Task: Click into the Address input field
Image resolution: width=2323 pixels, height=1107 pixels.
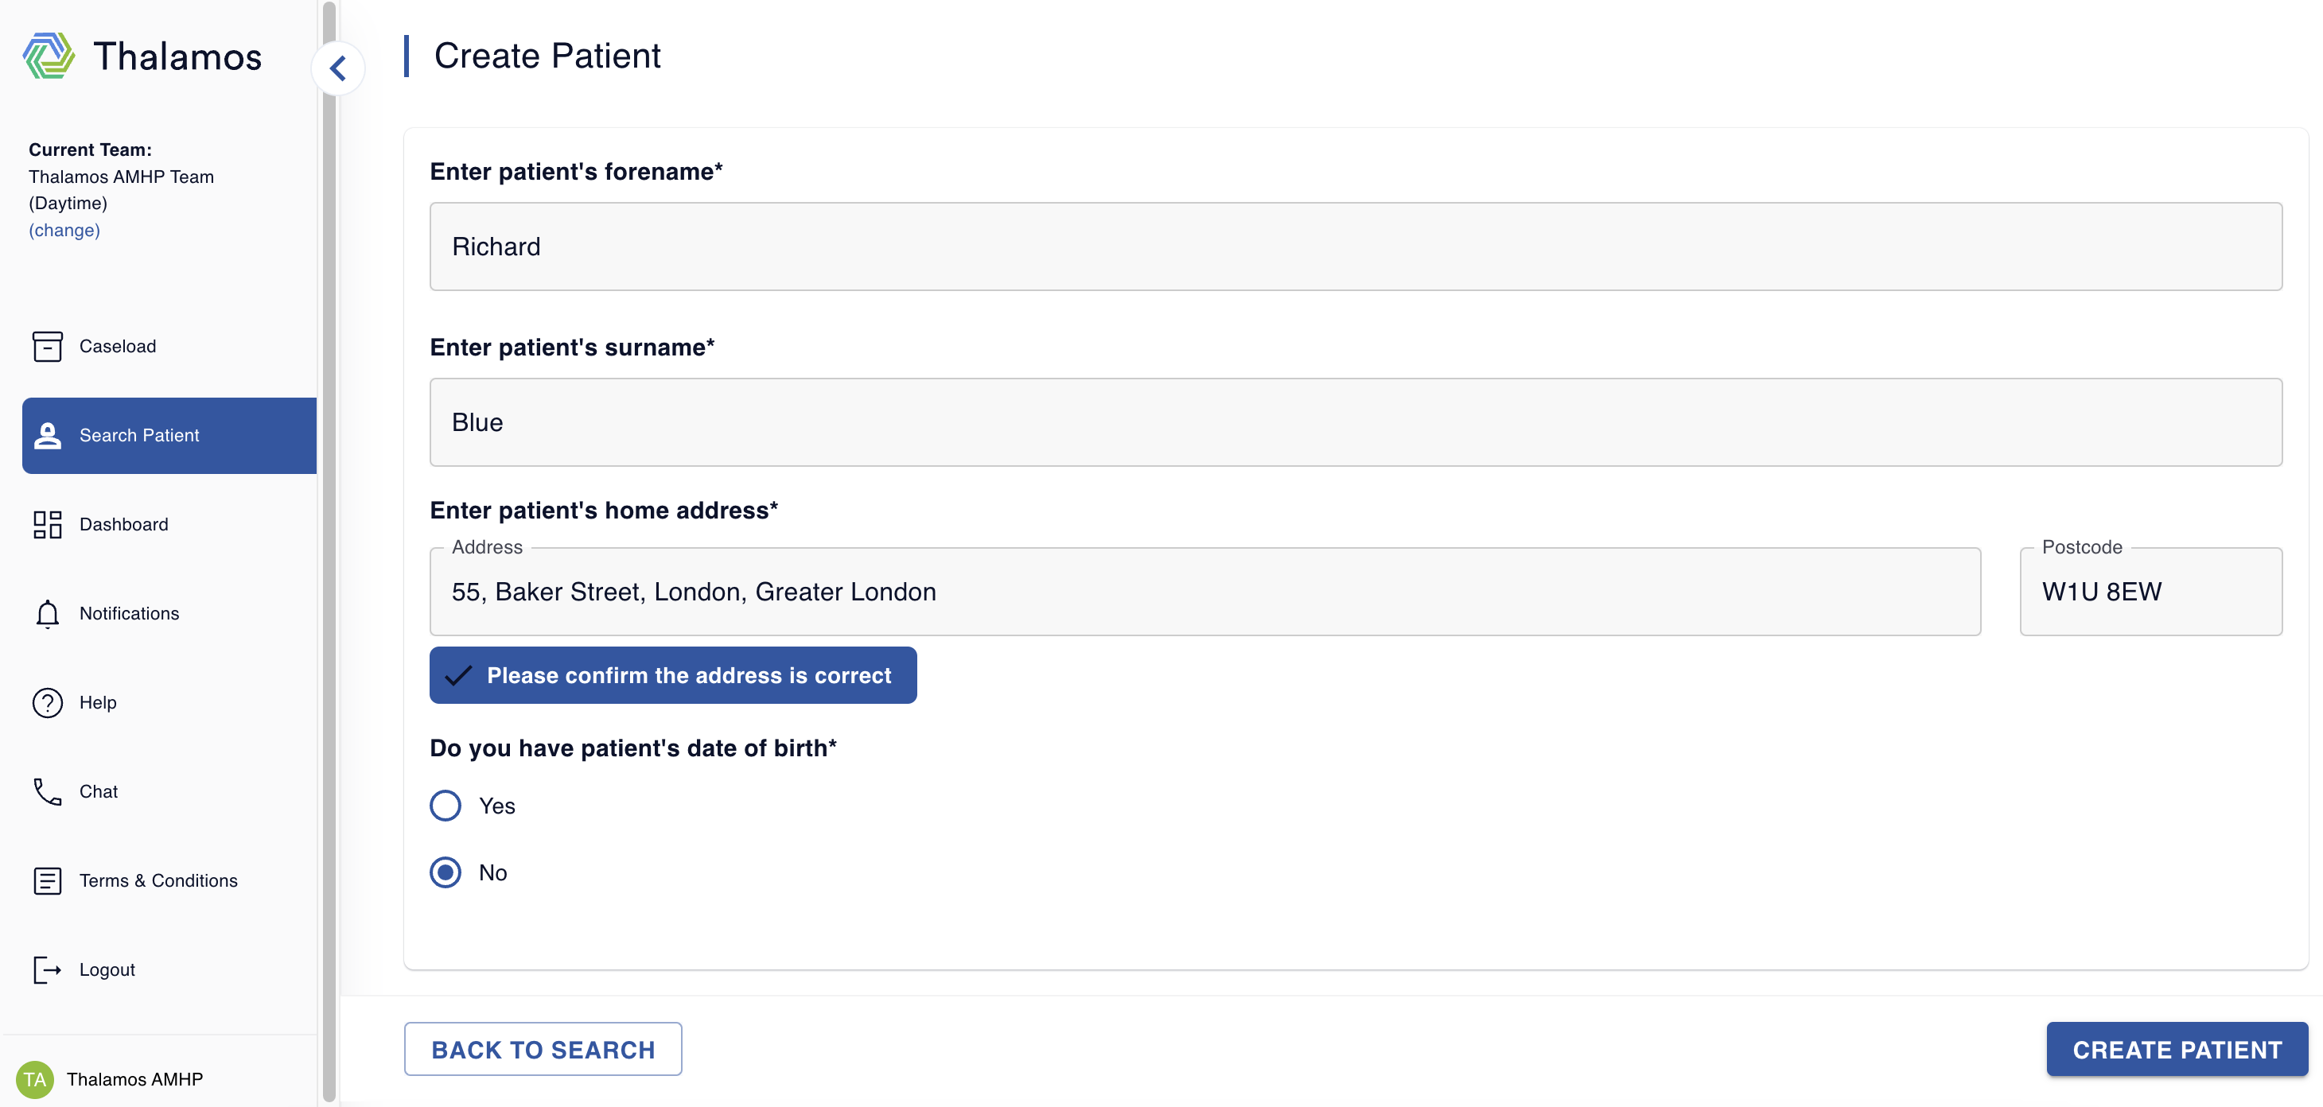Action: [1204, 592]
